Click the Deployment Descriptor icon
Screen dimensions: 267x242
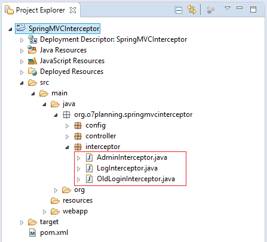[x=32, y=39]
